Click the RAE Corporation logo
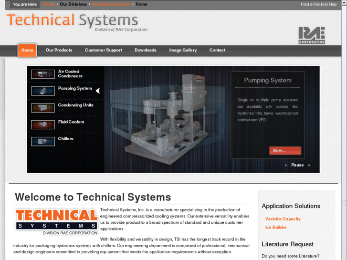The image size is (347, 260). coord(312,35)
